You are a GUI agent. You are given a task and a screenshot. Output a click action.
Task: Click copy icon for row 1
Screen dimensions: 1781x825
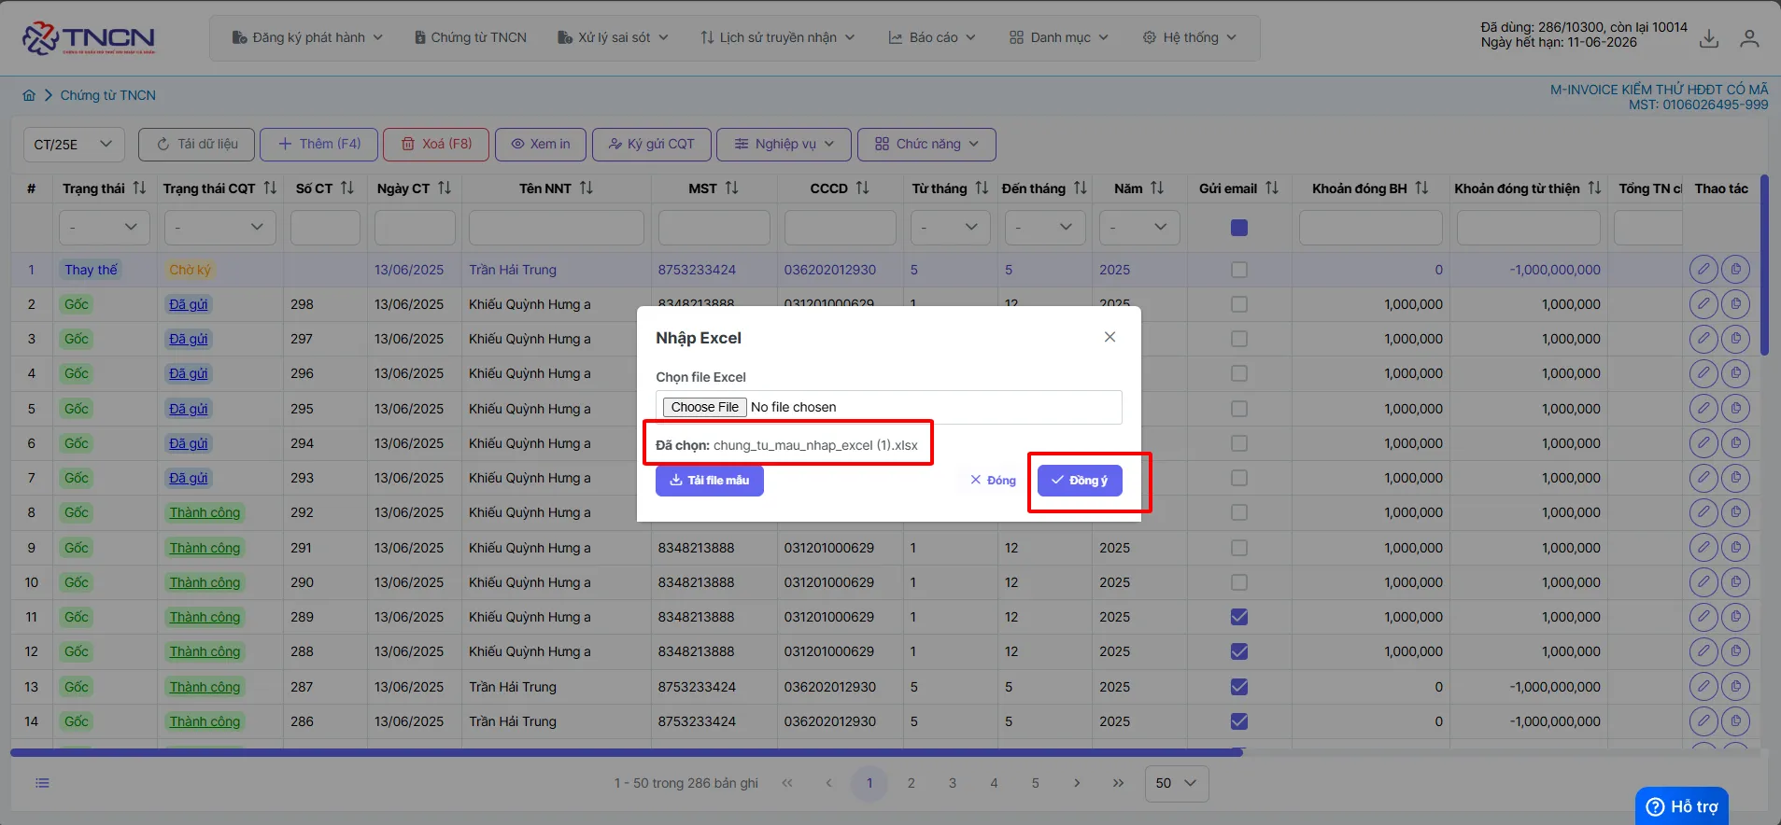pos(1735,270)
